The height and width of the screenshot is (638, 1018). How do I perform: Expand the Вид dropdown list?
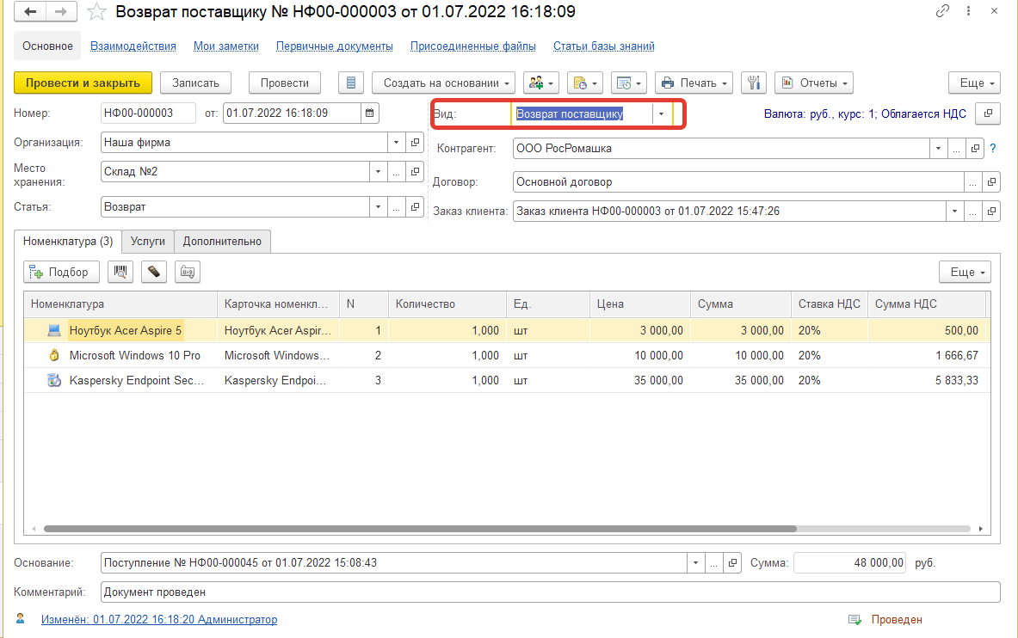point(661,114)
